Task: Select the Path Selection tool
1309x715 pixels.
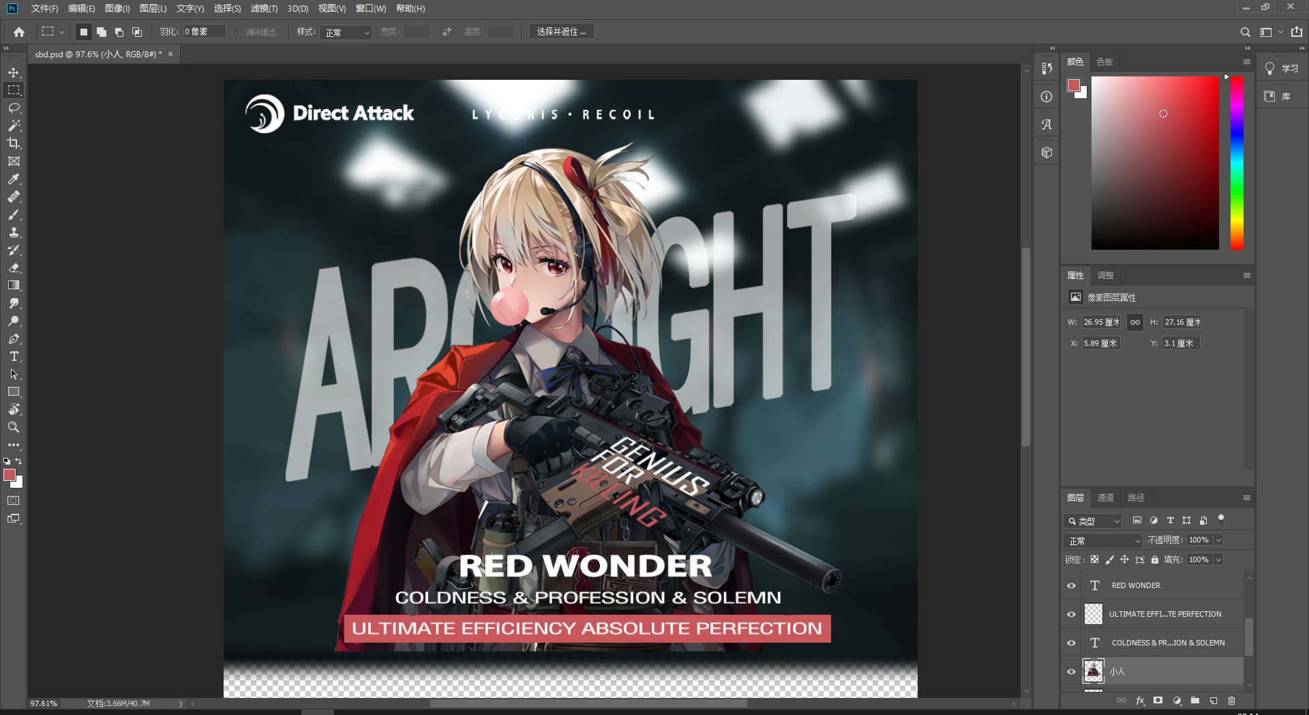Action: tap(14, 374)
